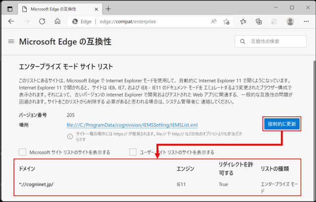Click the 互換性の検索 search field
Image resolution: width=316 pixels, height=202 pixels.
[x=271, y=42]
